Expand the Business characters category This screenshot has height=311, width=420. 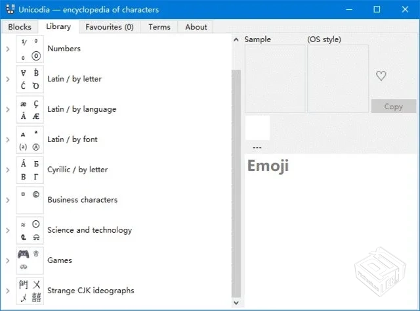click(8, 201)
